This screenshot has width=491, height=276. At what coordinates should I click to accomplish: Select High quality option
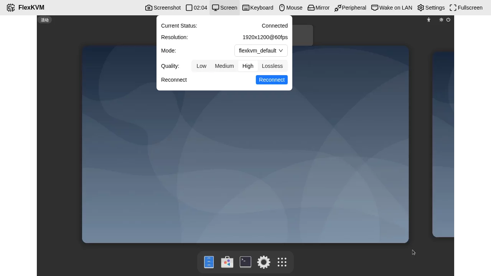(248, 66)
